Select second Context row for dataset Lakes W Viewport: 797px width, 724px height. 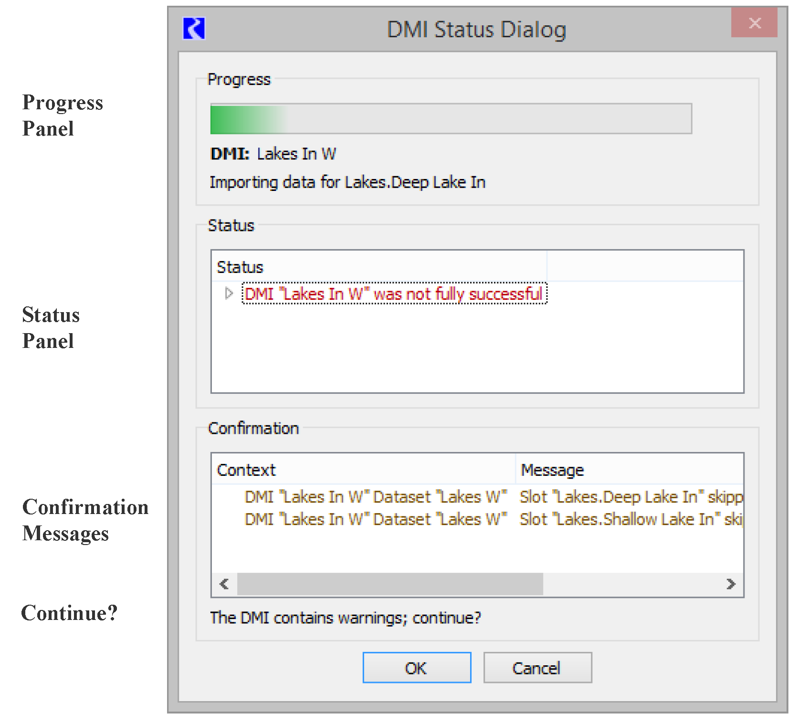click(375, 519)
